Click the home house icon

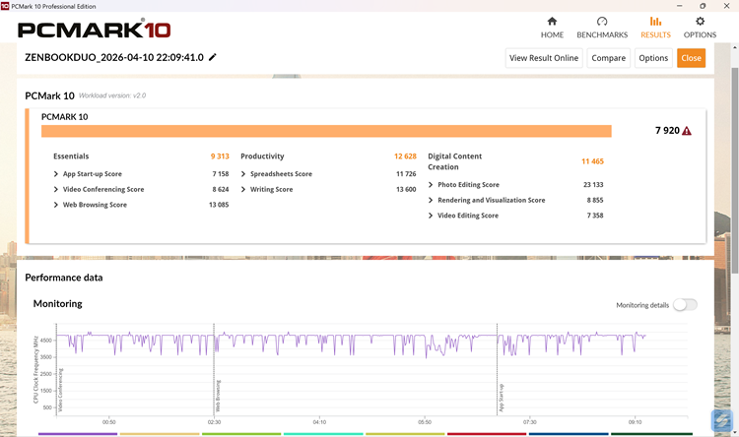tap(552, 22)
